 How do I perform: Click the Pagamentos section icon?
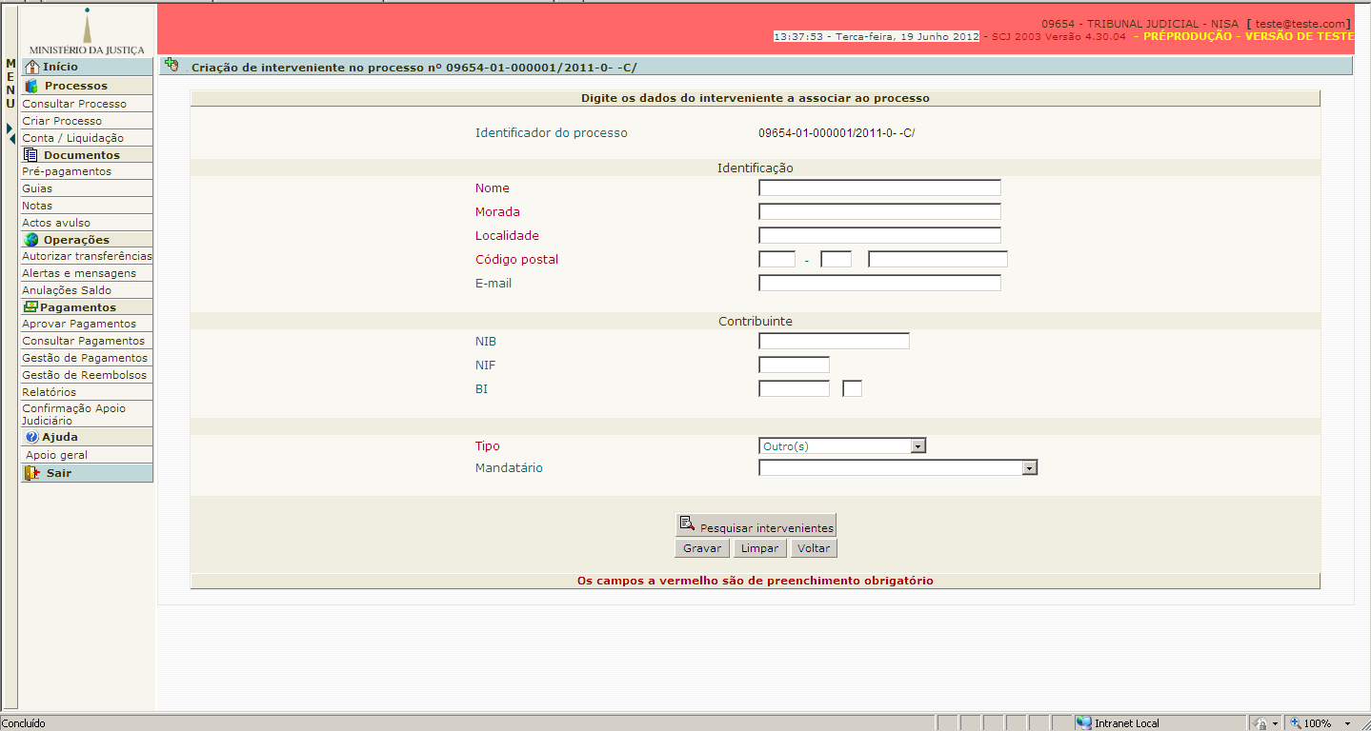[31, 307]
